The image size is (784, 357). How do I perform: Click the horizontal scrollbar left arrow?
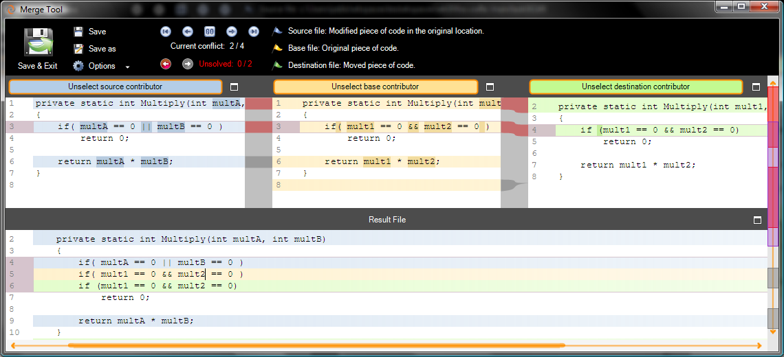point(14,345)
